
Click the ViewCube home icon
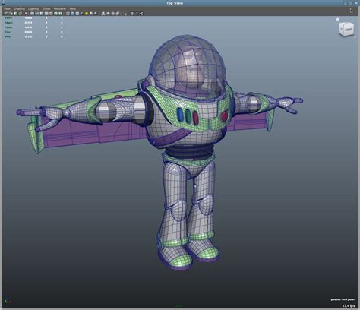[x=337, y=20]
